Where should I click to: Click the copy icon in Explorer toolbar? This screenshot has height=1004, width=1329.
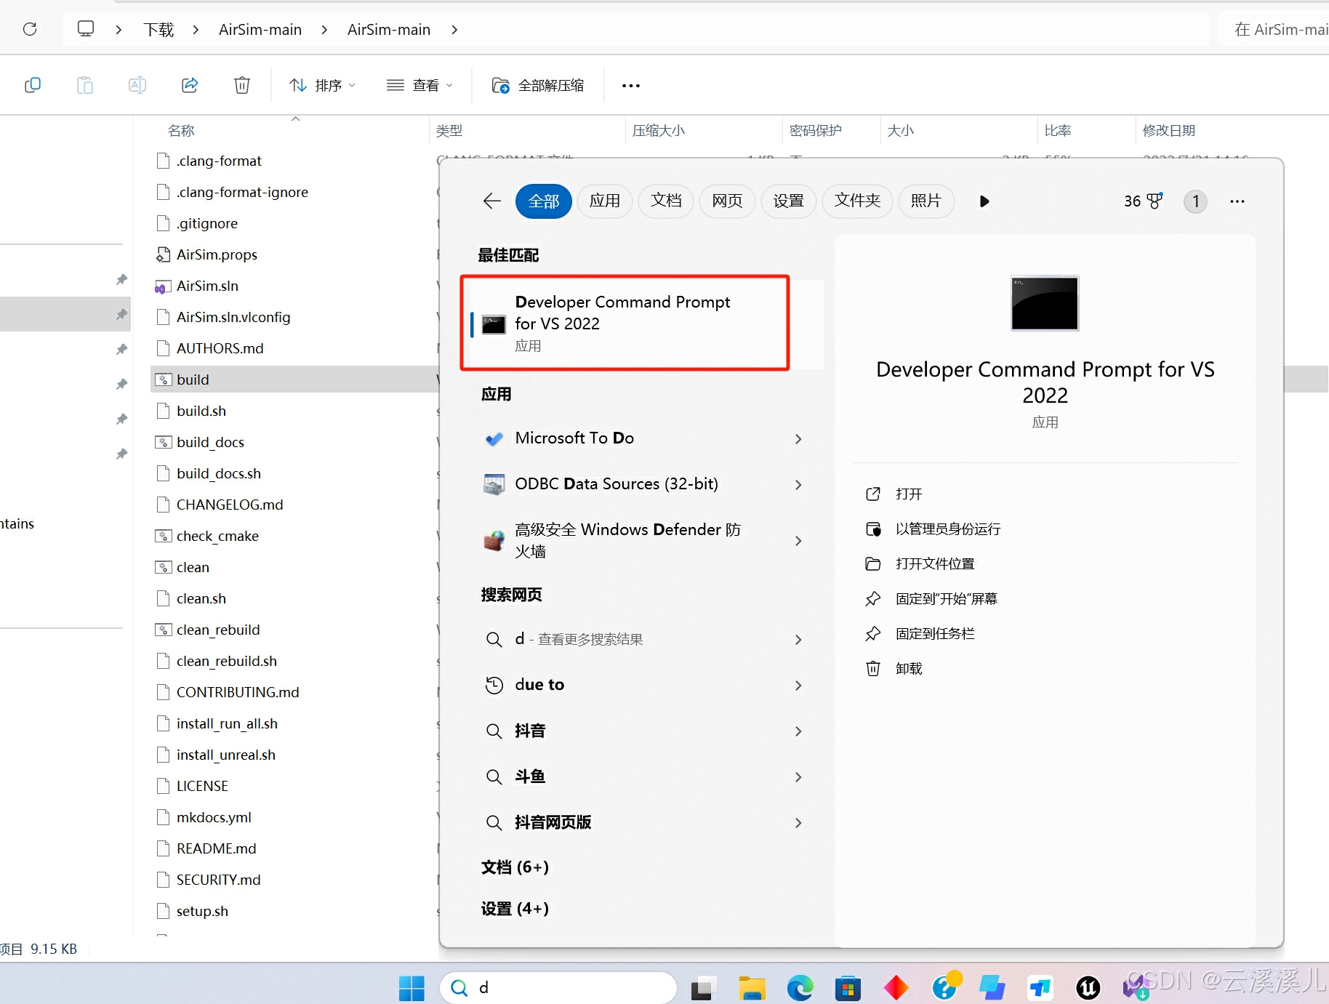pyautogui.click(x=33, y=85)
